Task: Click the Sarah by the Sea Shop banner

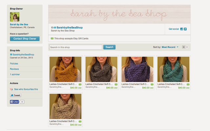Action: (x=119, y=14)
